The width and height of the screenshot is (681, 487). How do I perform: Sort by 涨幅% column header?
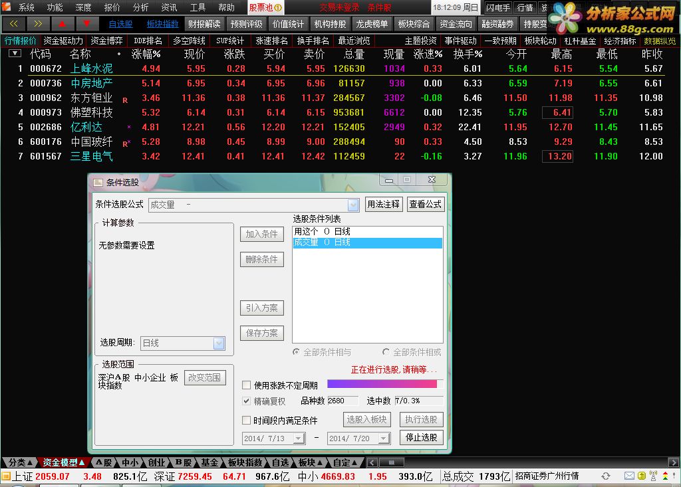tap(146, 54)
